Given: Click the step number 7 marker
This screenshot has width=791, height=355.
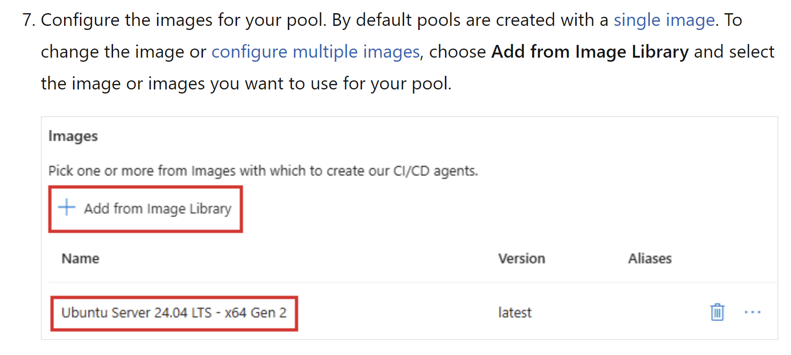Looking at the screenshot, I should 29,20.
